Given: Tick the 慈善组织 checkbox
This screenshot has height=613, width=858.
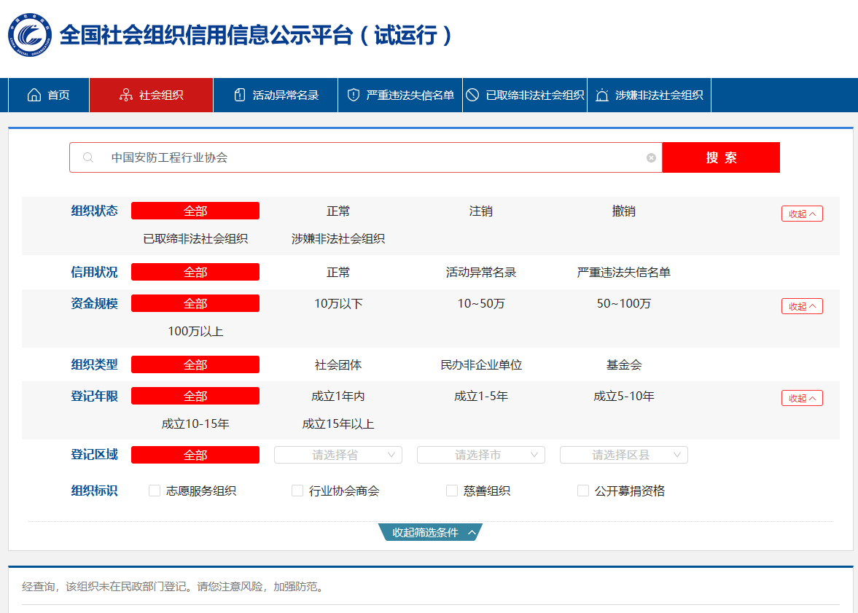Looking at the screenshot, I should tap(452, 491).
